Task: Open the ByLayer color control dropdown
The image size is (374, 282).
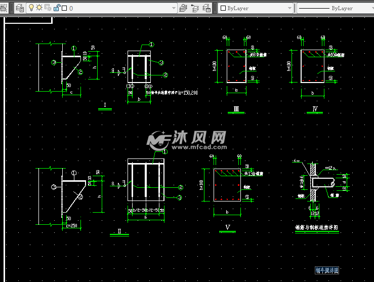Action: point(289,9)
